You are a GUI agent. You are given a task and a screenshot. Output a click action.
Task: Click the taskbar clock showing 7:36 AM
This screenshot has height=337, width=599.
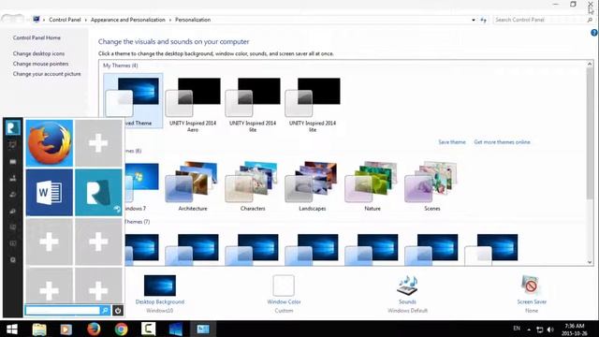[x=575, y=330]
